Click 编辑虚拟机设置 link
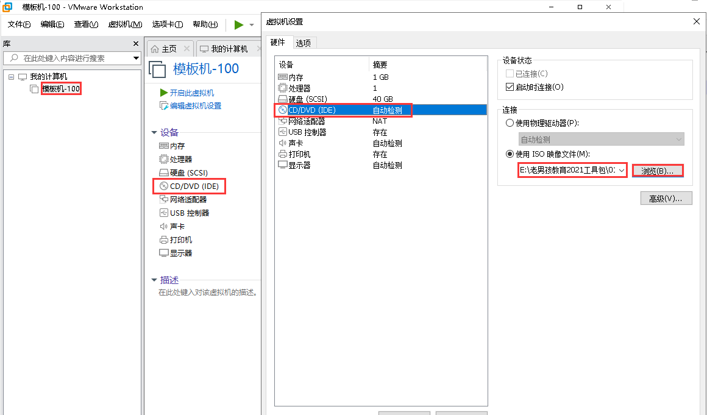The image size is (707, 415). click(196, 106)
